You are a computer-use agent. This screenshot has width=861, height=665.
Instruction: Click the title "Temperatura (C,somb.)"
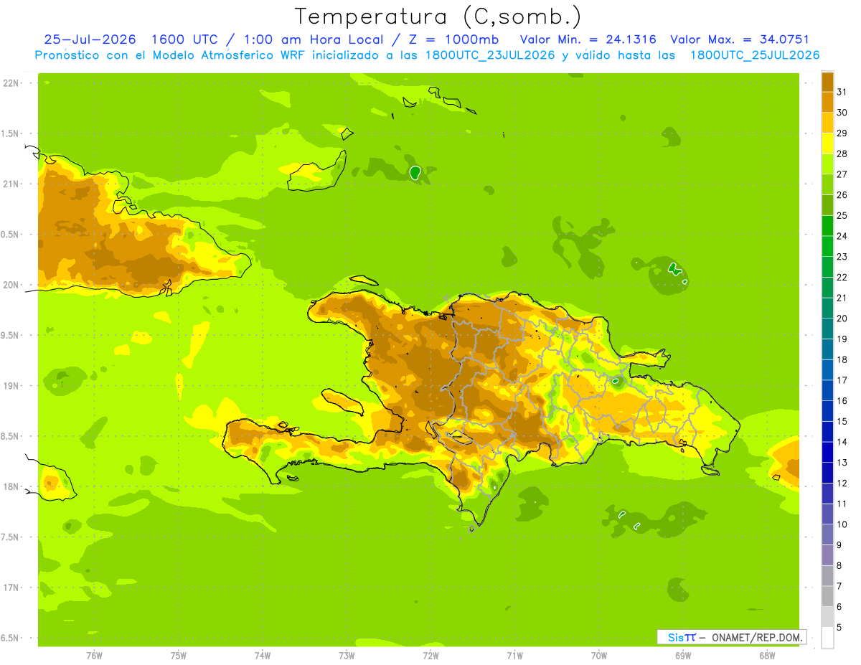pos(438,16)
